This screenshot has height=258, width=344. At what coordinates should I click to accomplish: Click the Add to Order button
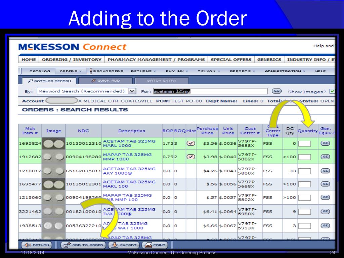click(83, 245)
